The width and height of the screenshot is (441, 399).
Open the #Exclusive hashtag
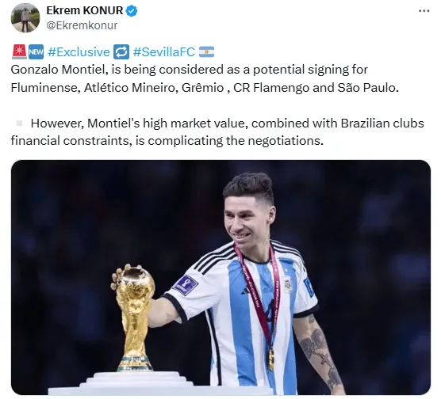click(x=79, y=52)
